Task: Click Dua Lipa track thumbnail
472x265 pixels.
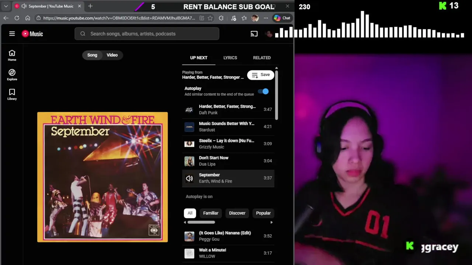Action: (189, 161)
